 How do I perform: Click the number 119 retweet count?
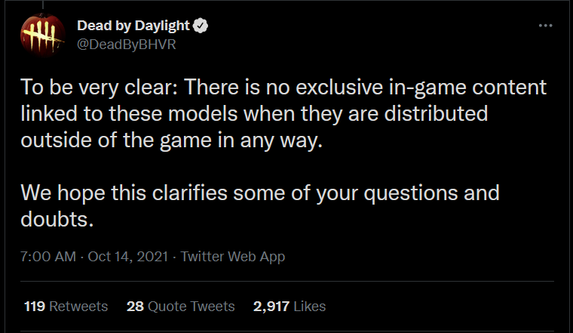[x=35, y=307]
